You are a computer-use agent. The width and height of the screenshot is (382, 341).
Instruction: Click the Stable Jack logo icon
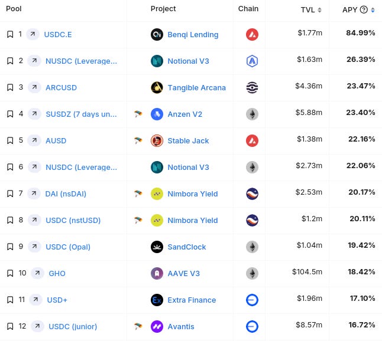(157, 141)
